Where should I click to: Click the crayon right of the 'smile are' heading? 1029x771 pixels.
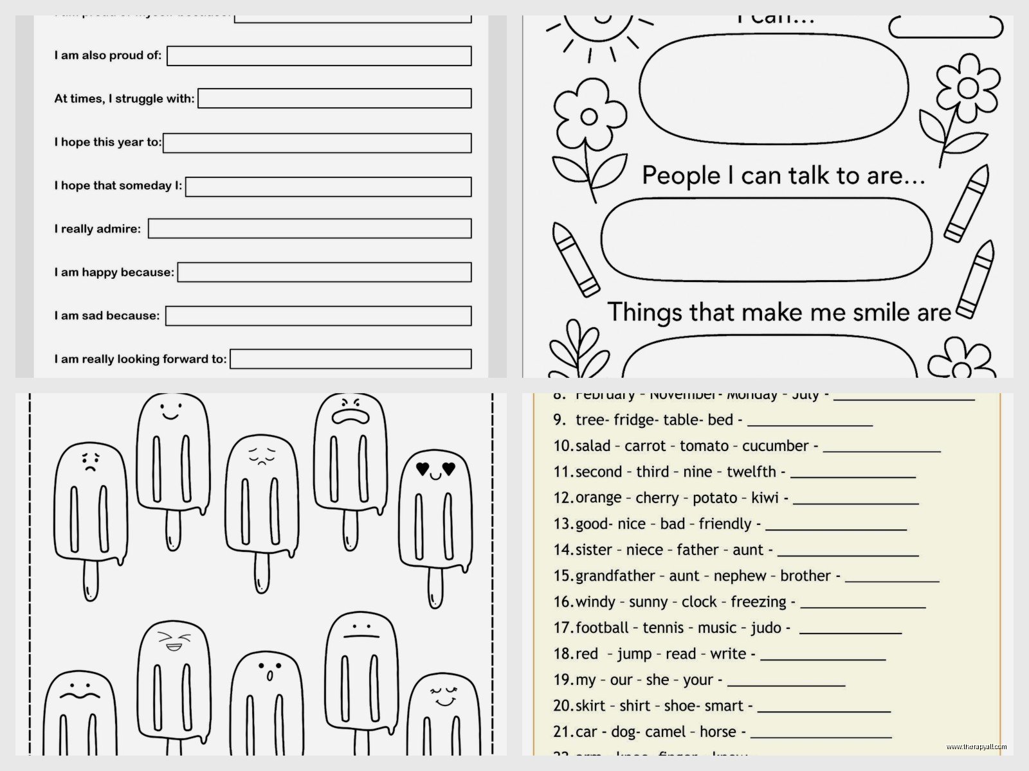(976, 280)
